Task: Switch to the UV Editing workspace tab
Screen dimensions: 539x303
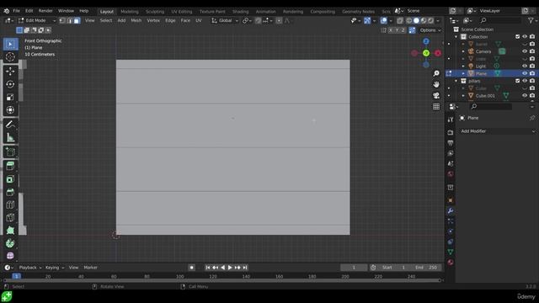Action: tap(182, 11)
